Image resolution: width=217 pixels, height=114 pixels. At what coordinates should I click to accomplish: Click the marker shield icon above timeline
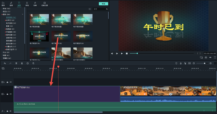tap(176, 63)
